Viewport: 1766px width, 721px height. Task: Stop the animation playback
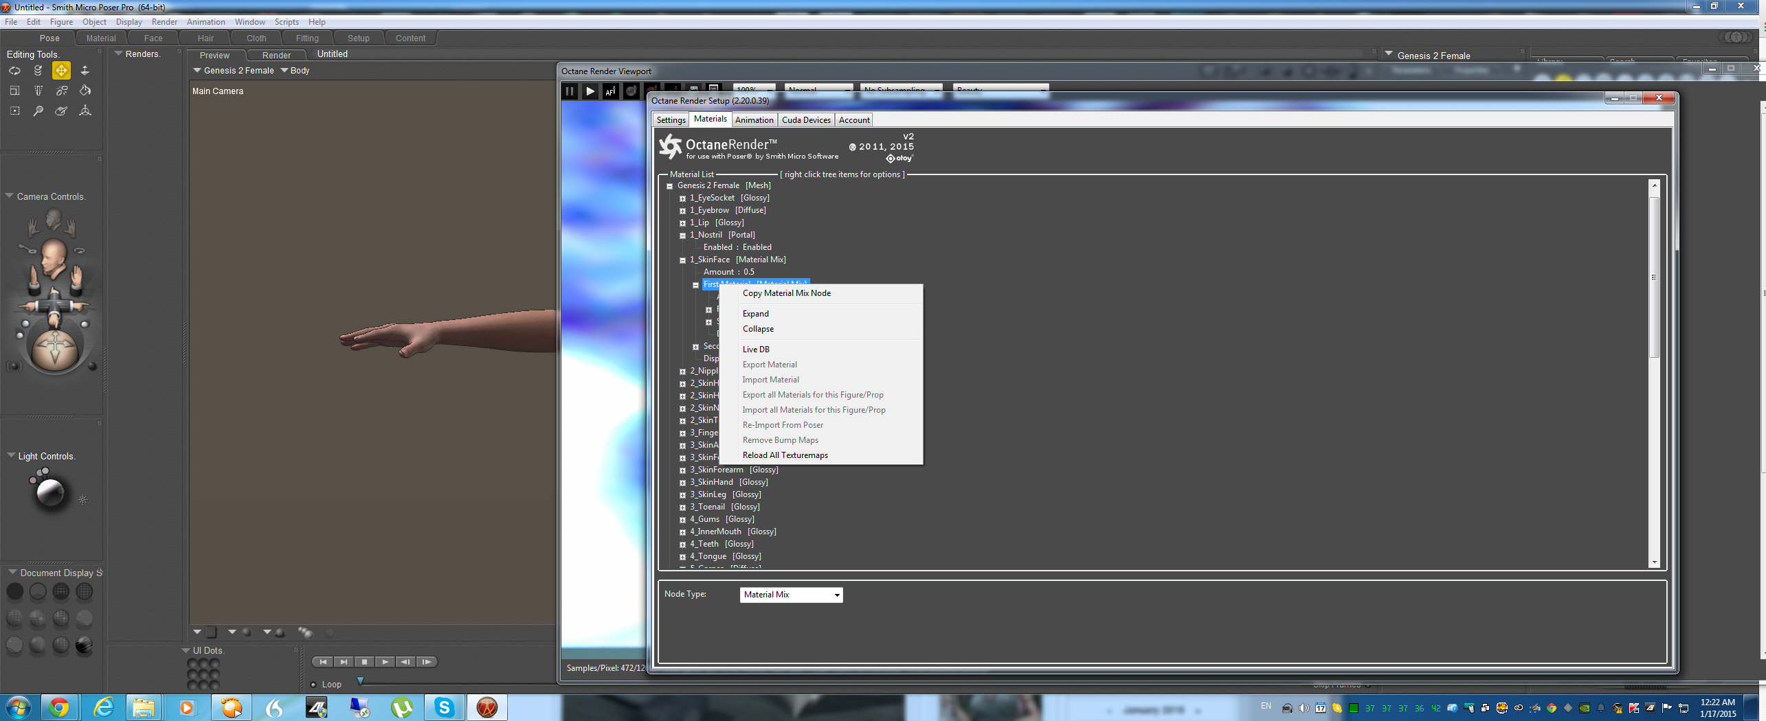pos(364,662)
